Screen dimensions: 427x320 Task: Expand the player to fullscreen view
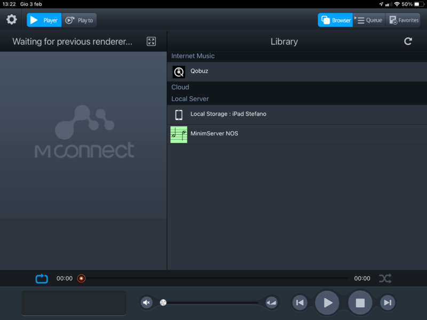[x=151, y=41]
